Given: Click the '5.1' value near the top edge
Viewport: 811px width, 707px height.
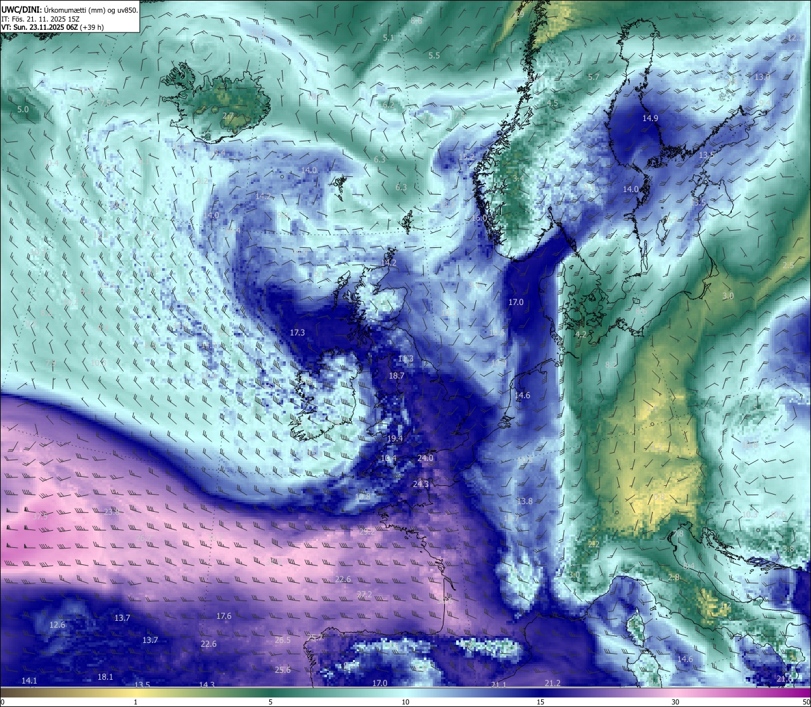Looking at the screenshot, I should (388, 37).
